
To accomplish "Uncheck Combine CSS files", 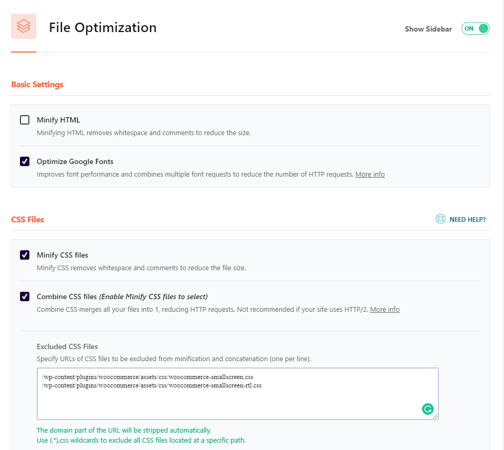I will [25, 296].
